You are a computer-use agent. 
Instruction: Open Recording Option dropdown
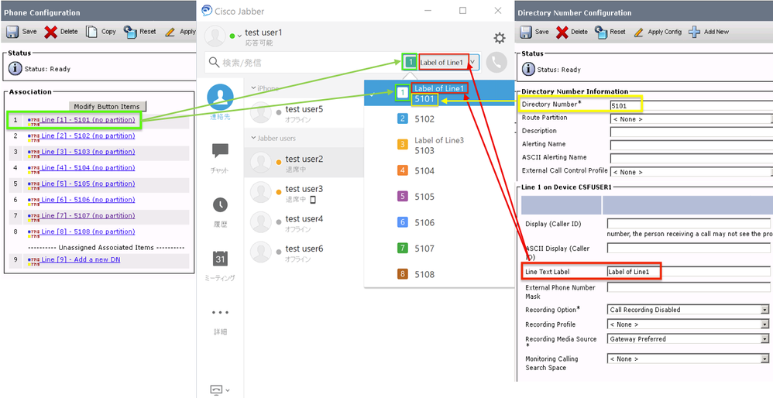(x=764, y=310)
